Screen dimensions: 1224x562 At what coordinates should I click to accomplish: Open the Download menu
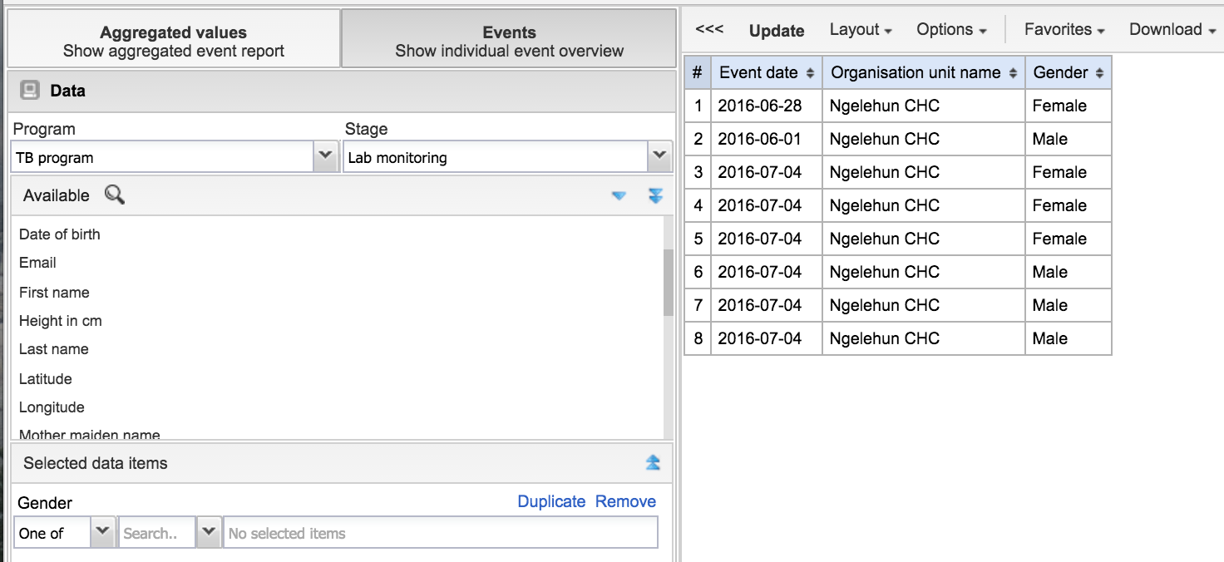(x=1172, y=30)
